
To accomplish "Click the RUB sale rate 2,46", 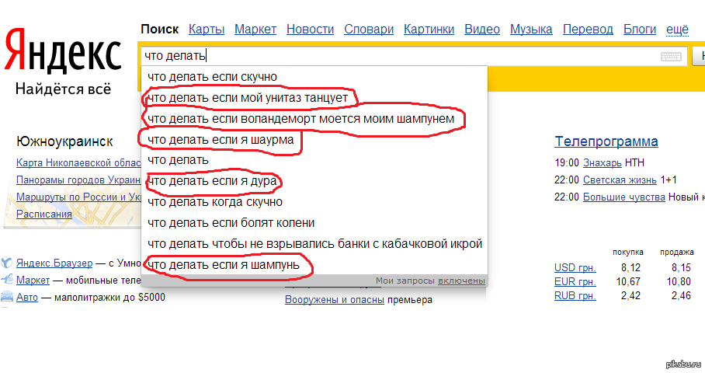I will (x=681, y=295).
